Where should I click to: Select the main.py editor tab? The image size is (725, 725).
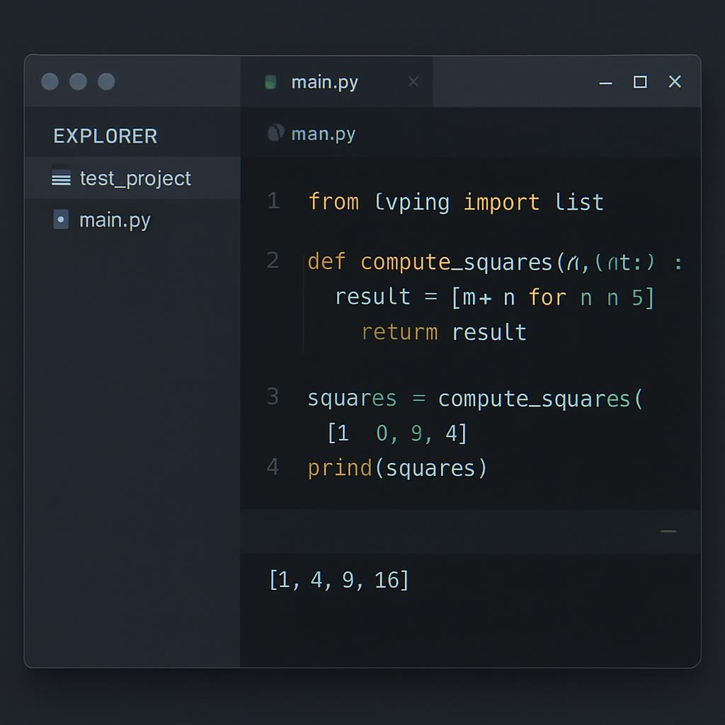325,82
